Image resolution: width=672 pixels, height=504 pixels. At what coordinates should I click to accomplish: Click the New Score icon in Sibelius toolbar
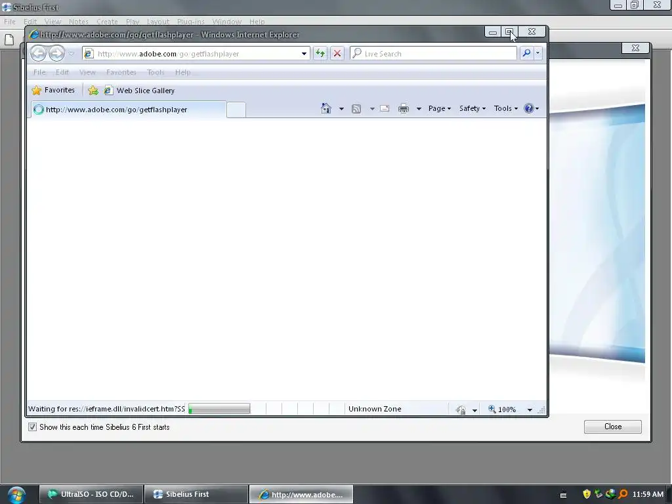coord(9,40)
